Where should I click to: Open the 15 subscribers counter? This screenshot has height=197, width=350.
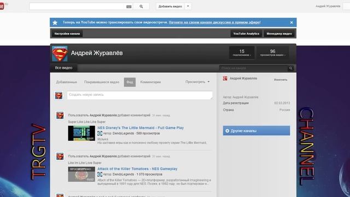pyautogui.click(x=242, y=53)
